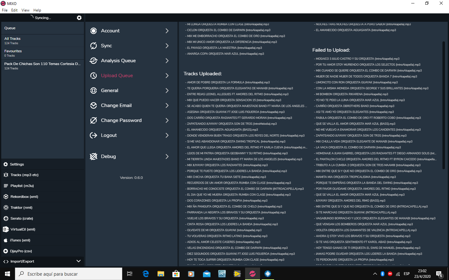449x280 pixels.
Task: Click Change Password option
Action: coord(121,120)
